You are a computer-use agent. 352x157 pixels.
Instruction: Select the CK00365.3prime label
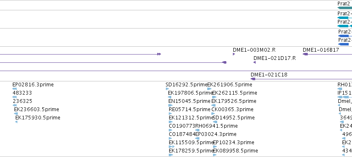232,109
